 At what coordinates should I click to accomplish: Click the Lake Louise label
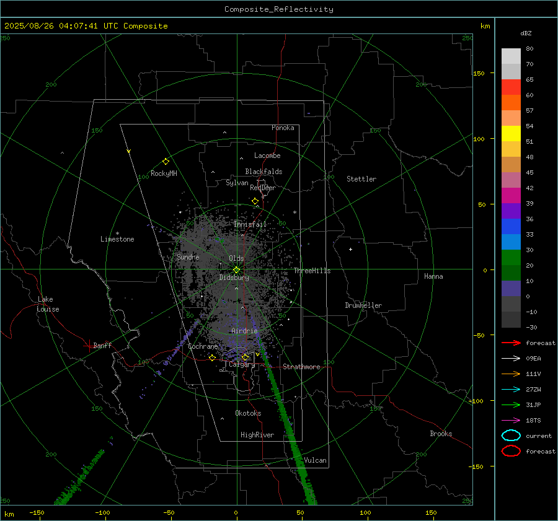48,304
